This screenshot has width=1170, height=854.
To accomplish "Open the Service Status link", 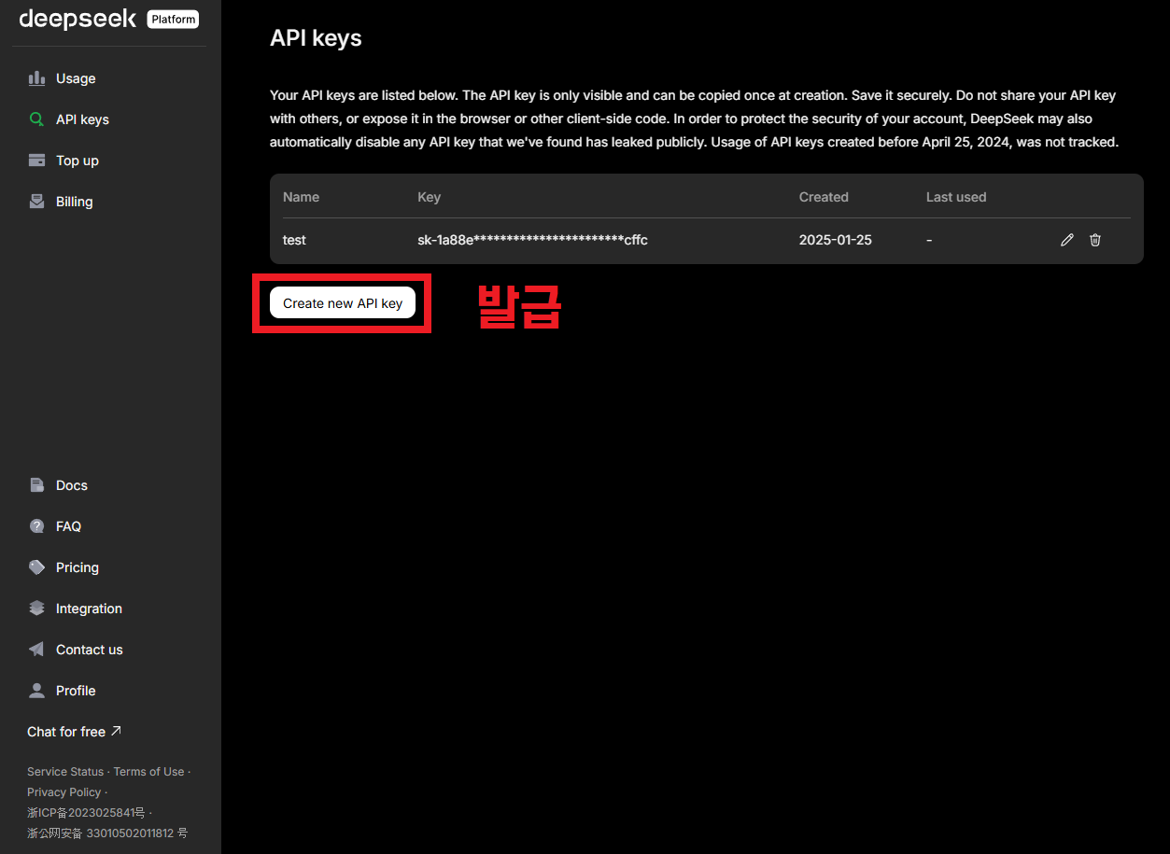I will (x=65, y=772).
